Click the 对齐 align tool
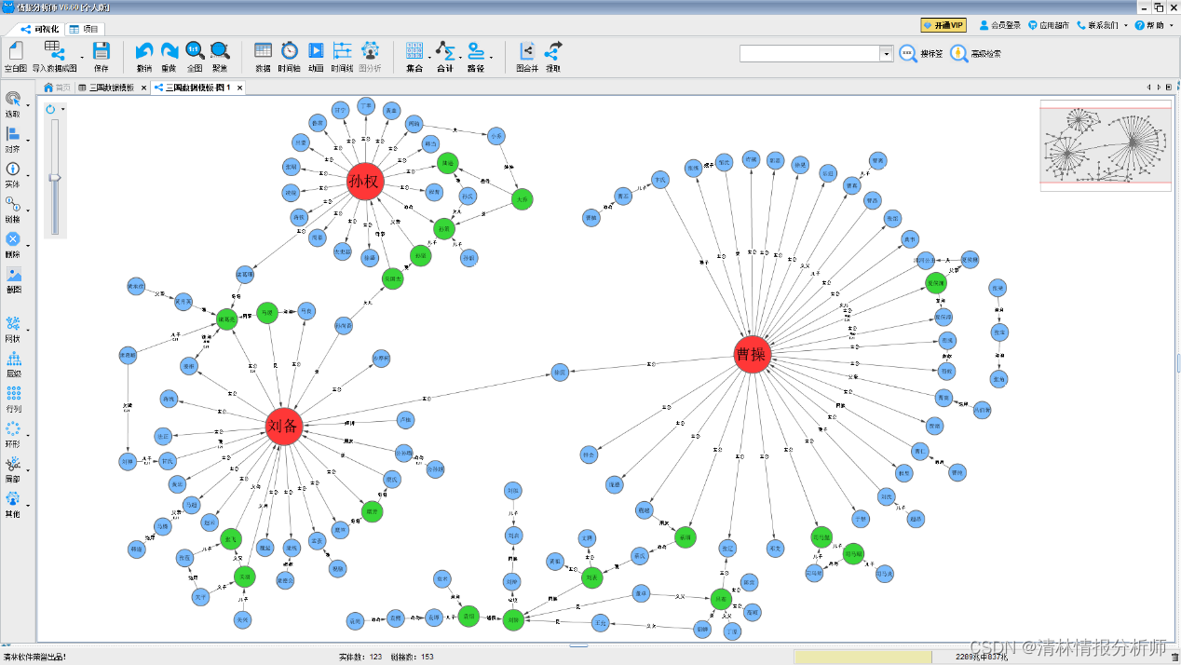 13,140
